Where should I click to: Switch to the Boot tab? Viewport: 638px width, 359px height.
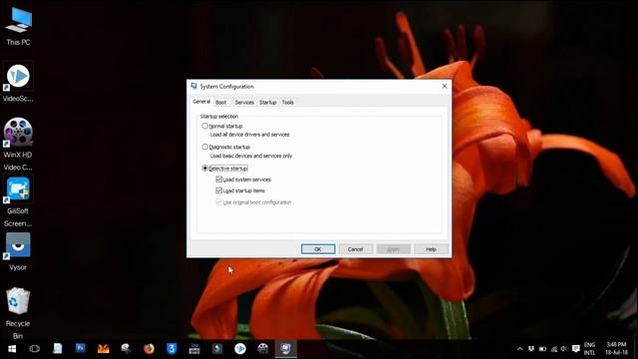tap(221, 103)
